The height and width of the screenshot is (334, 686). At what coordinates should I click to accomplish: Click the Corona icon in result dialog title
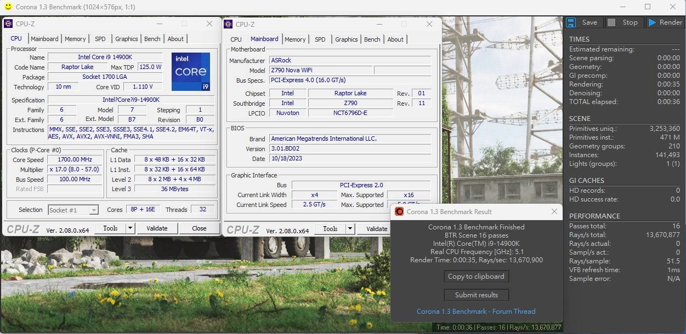tap(399, 212)
